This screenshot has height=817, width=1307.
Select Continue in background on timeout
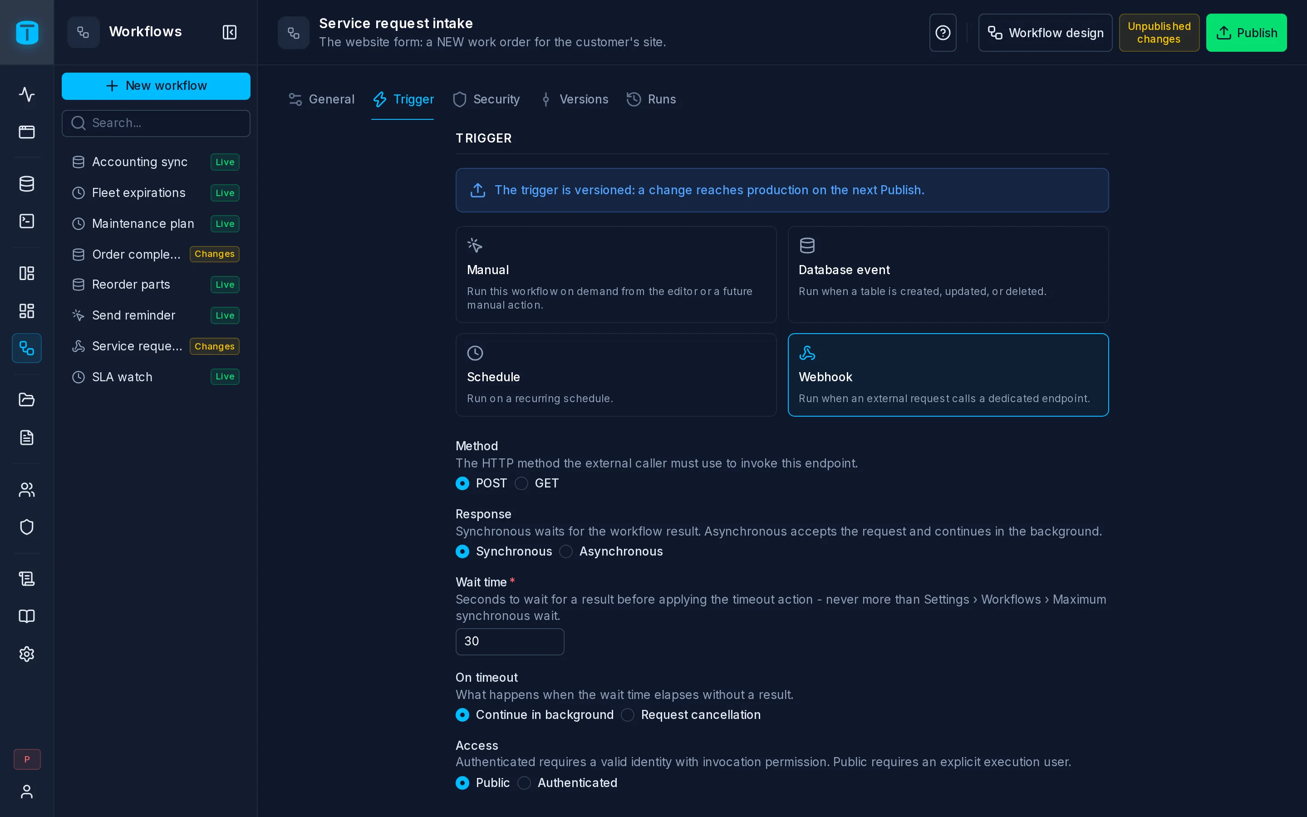(462, 714)
